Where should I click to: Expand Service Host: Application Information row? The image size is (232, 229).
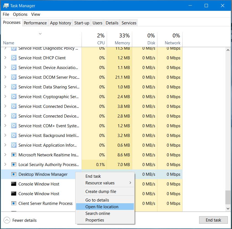5,145
